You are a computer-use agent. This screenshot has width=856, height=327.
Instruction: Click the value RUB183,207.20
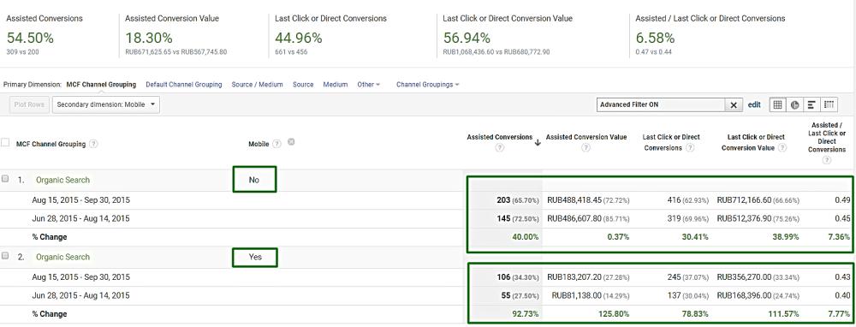[x=574, y=277]
